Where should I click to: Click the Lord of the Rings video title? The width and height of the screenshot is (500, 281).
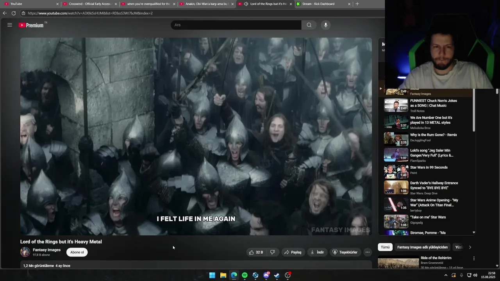[61, 242]
